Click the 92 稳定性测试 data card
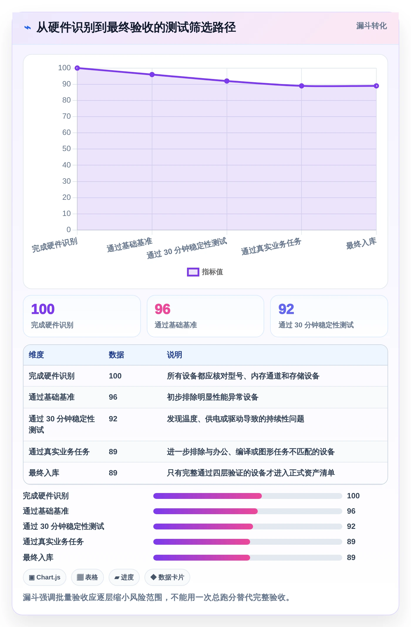This screenshot has width=411, height=627. tap(329, 316)
